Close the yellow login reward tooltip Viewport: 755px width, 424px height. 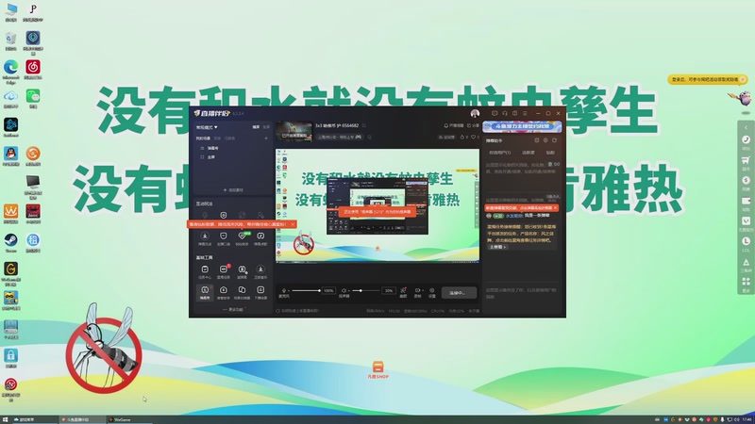743,79
